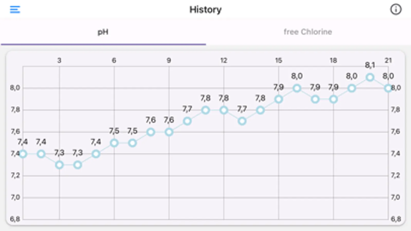Click the 6,8 axis label at bottom
The image size is (411, 231).
[x=15, y=219]
